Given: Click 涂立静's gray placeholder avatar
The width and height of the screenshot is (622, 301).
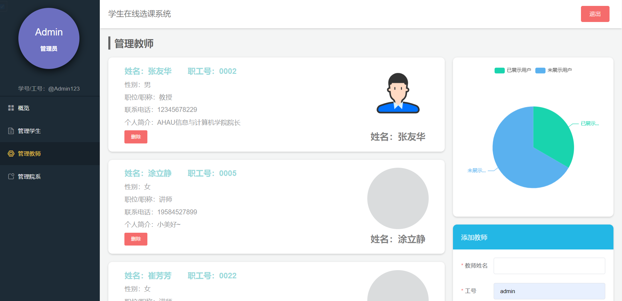Looking at the screenshot, I should tap(398, 198).
